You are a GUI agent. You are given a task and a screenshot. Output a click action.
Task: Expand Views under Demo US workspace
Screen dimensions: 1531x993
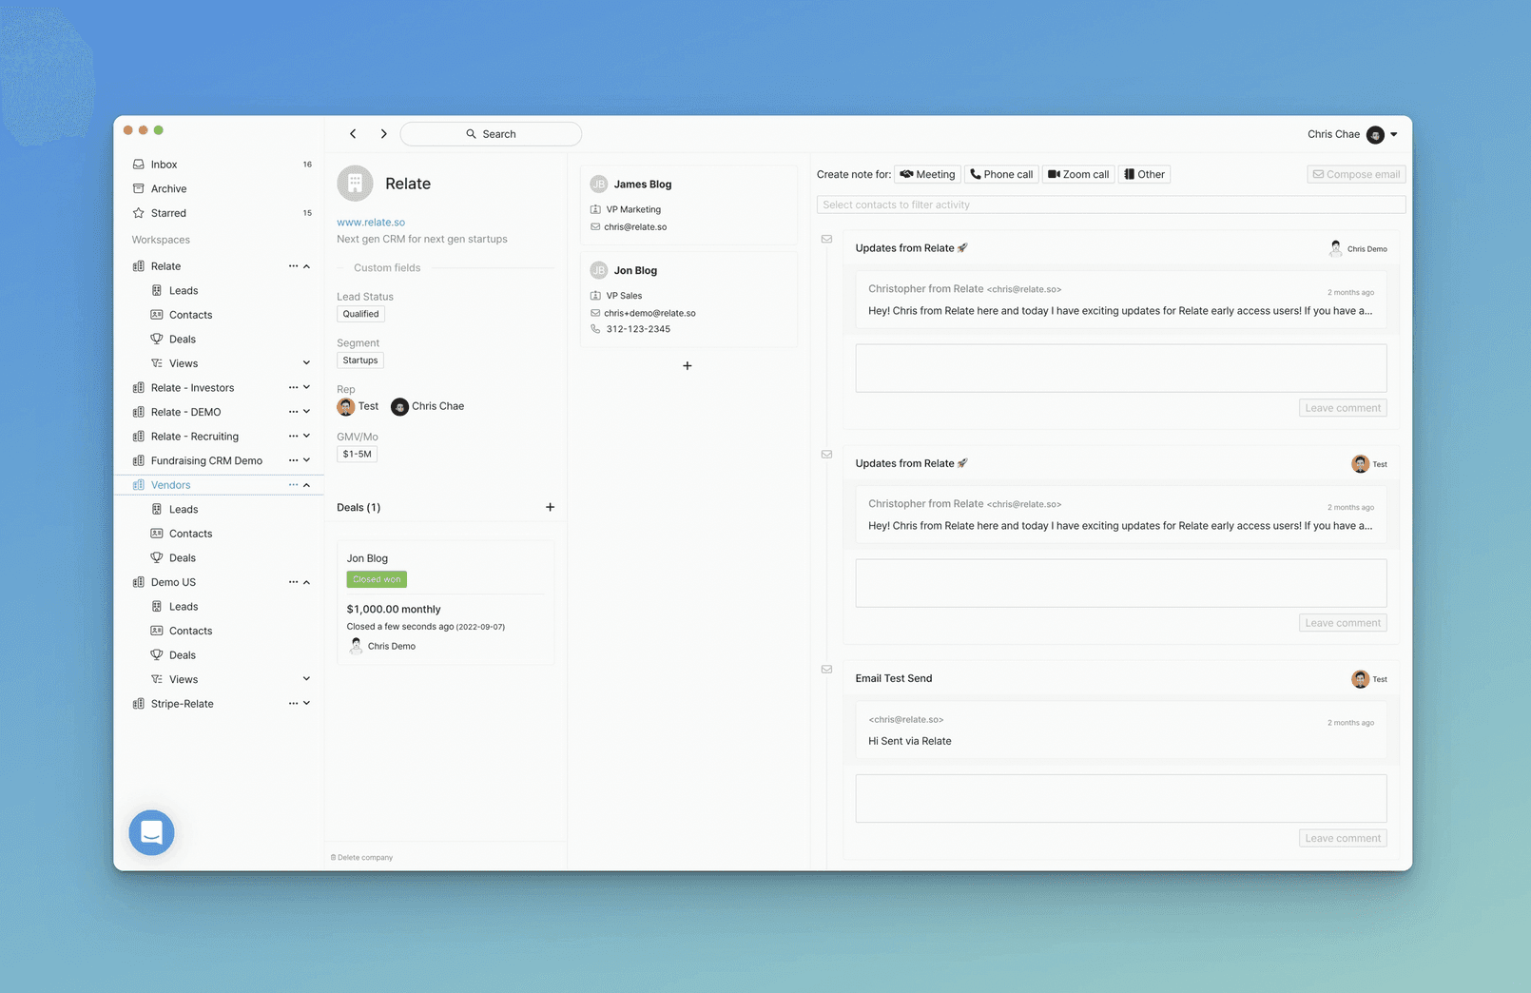coord(306,679)
